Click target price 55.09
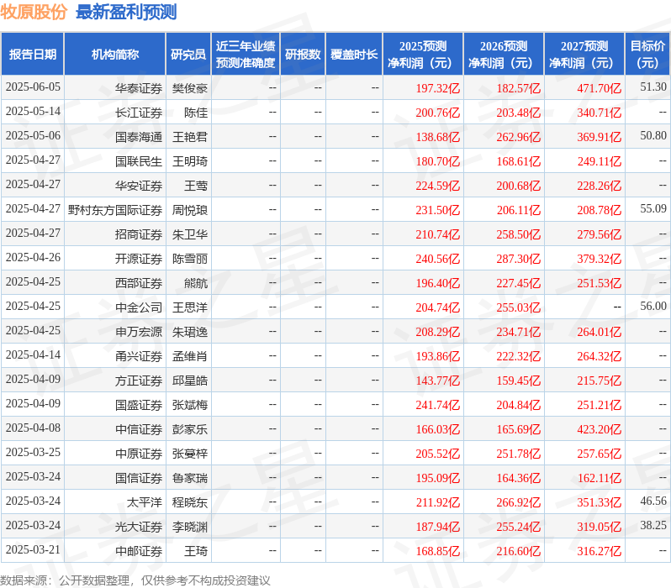Image resolution: width=671 pixels, height=588 pixels. coord(653,208)
